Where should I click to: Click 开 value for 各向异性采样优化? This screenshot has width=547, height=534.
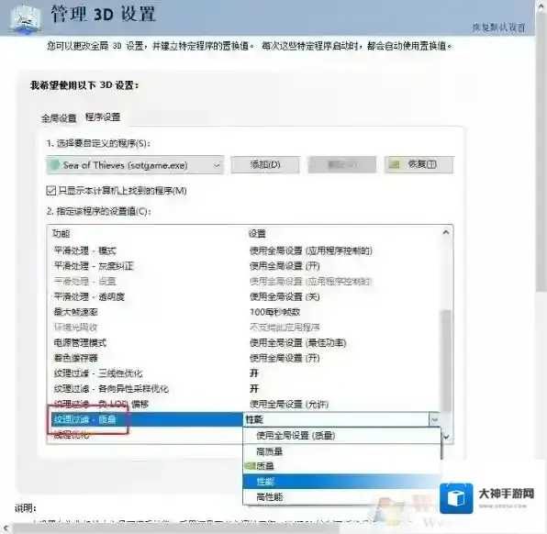[254, 388]
